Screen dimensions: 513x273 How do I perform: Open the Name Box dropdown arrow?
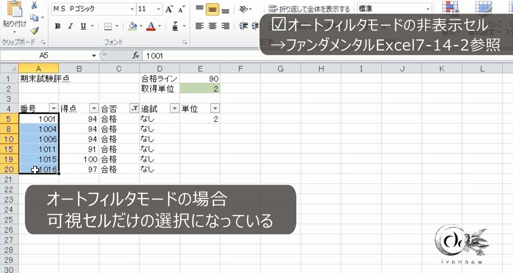[x=94, y=56]
